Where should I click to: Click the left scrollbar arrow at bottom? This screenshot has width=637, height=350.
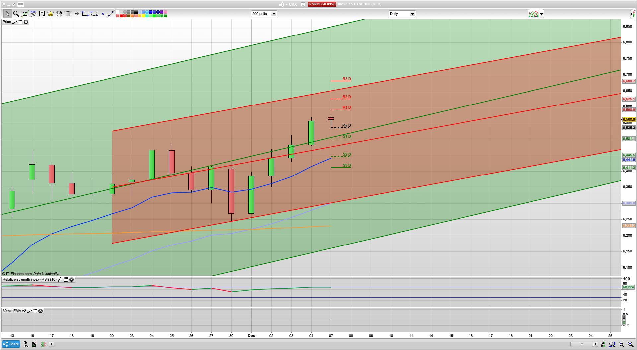51,344
